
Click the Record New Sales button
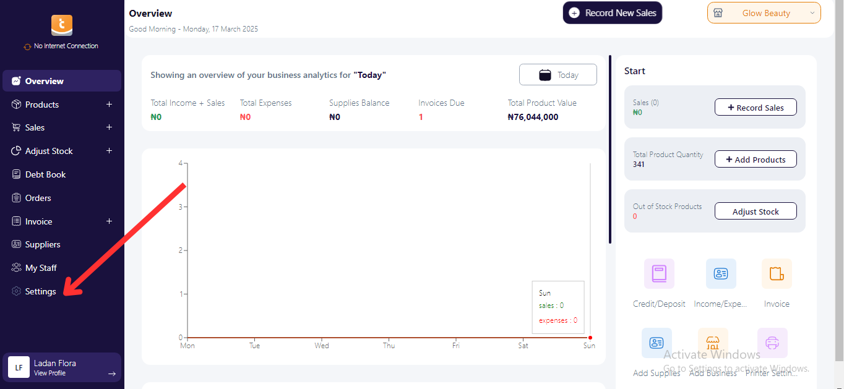pos(613,13)
